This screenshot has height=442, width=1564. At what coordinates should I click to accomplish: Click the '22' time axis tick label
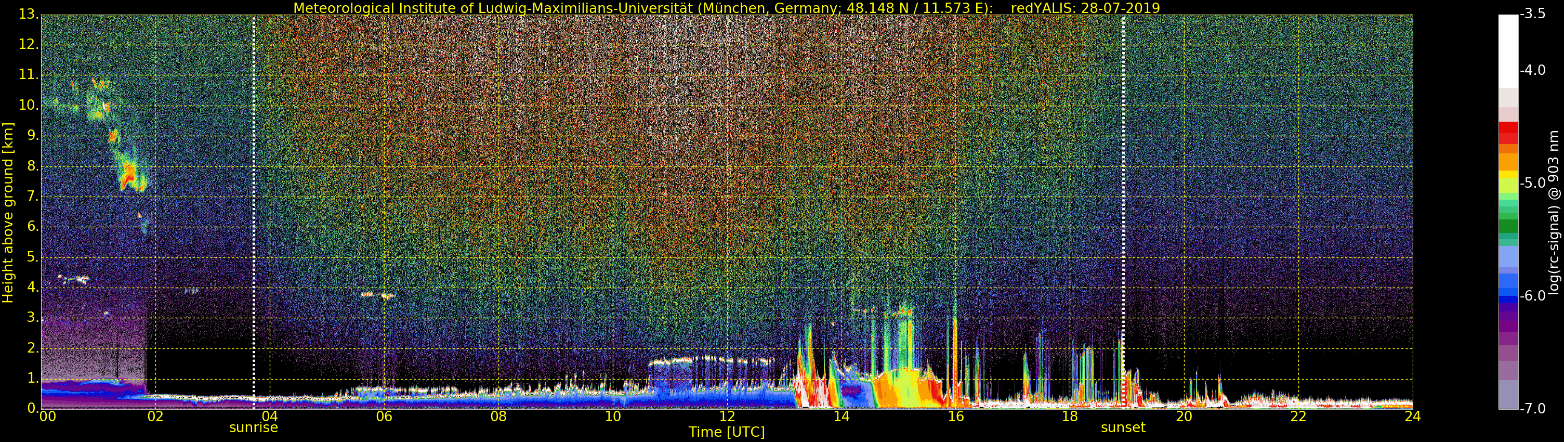(1298, 417)
